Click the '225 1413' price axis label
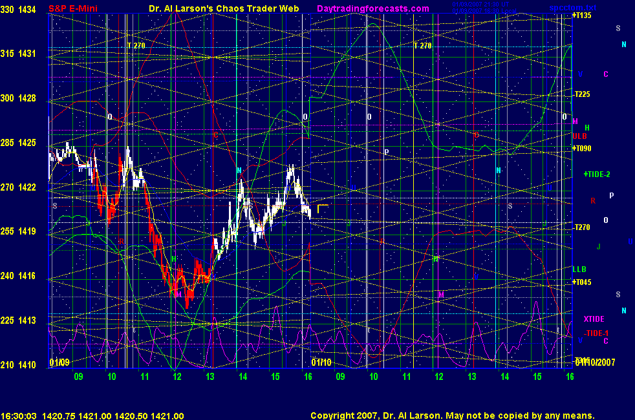Viewport: 635px width, 420px height. coord(18,320)
